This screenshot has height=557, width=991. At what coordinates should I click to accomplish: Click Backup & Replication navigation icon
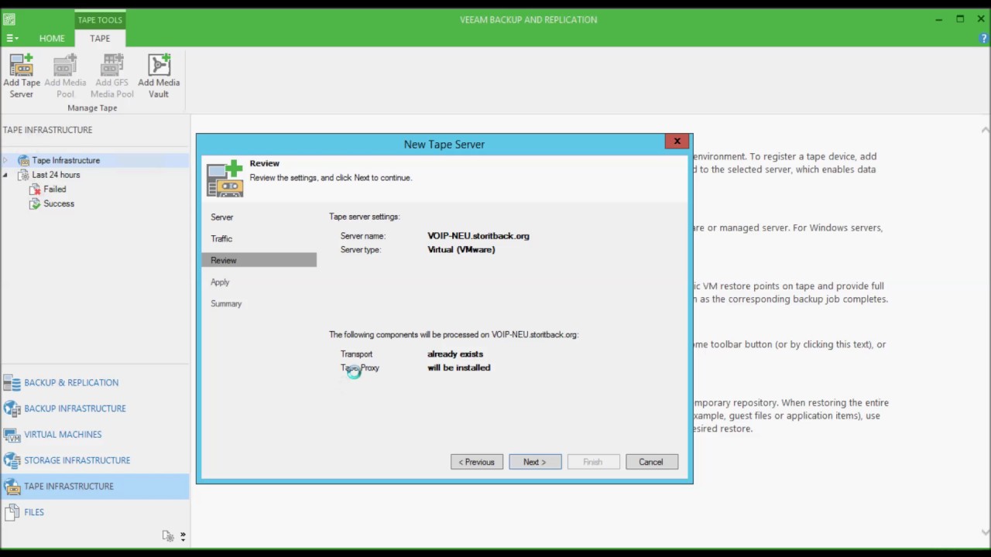pos(12,382)
